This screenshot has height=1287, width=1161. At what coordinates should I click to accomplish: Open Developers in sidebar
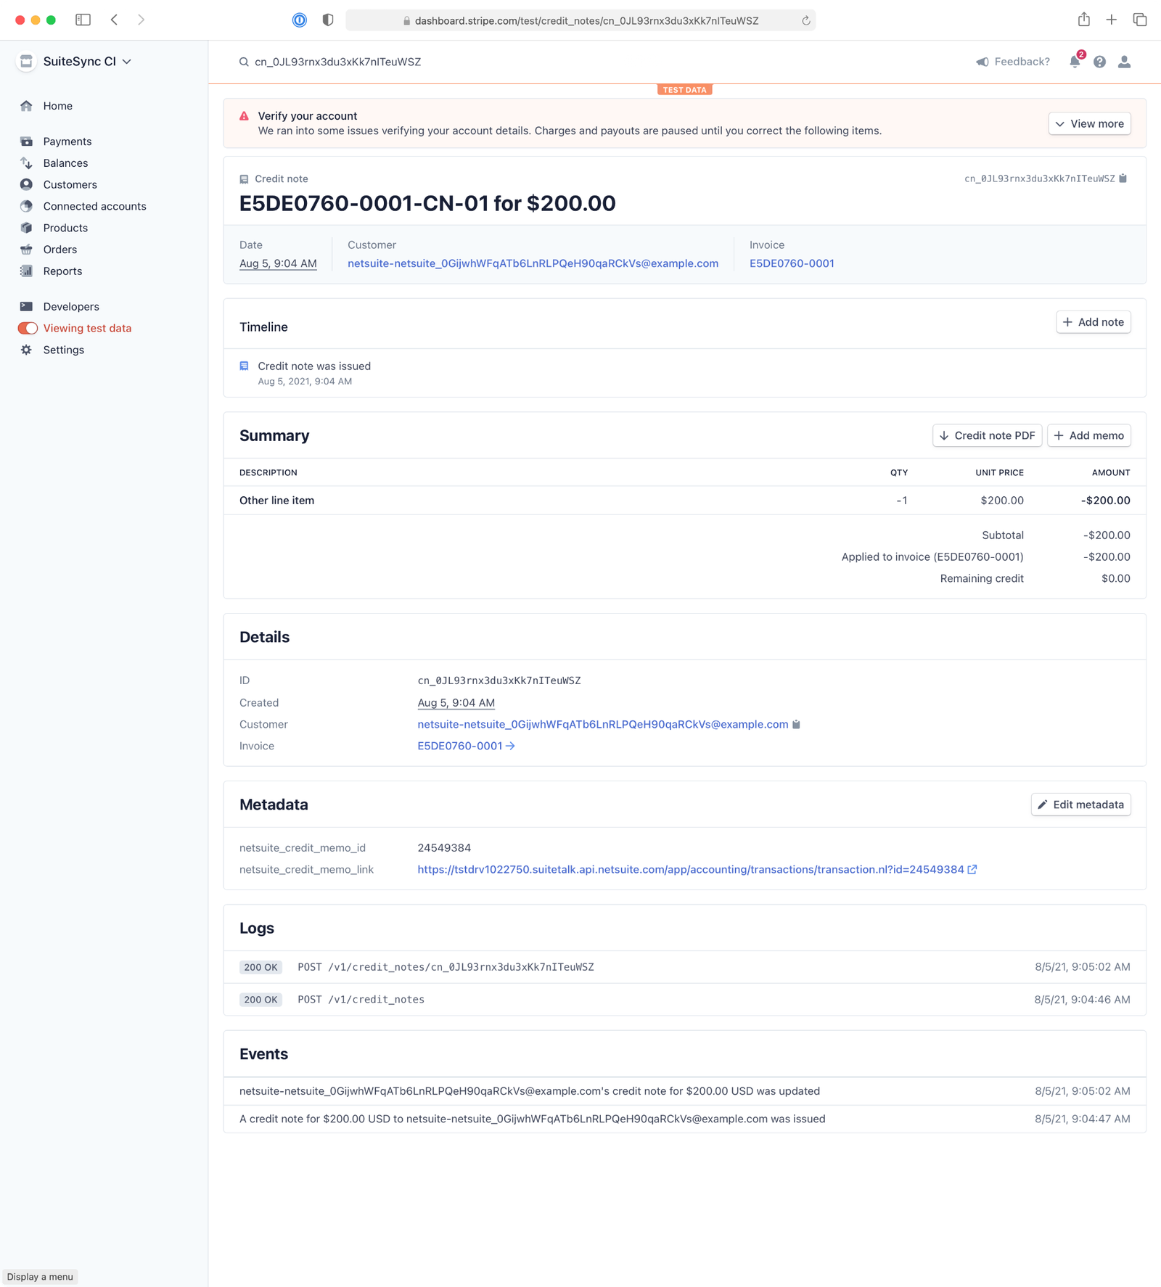[71, 306]
